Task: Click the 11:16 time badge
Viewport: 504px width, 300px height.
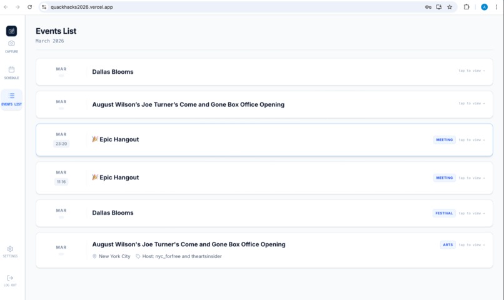Action: [x=61, y=182]
